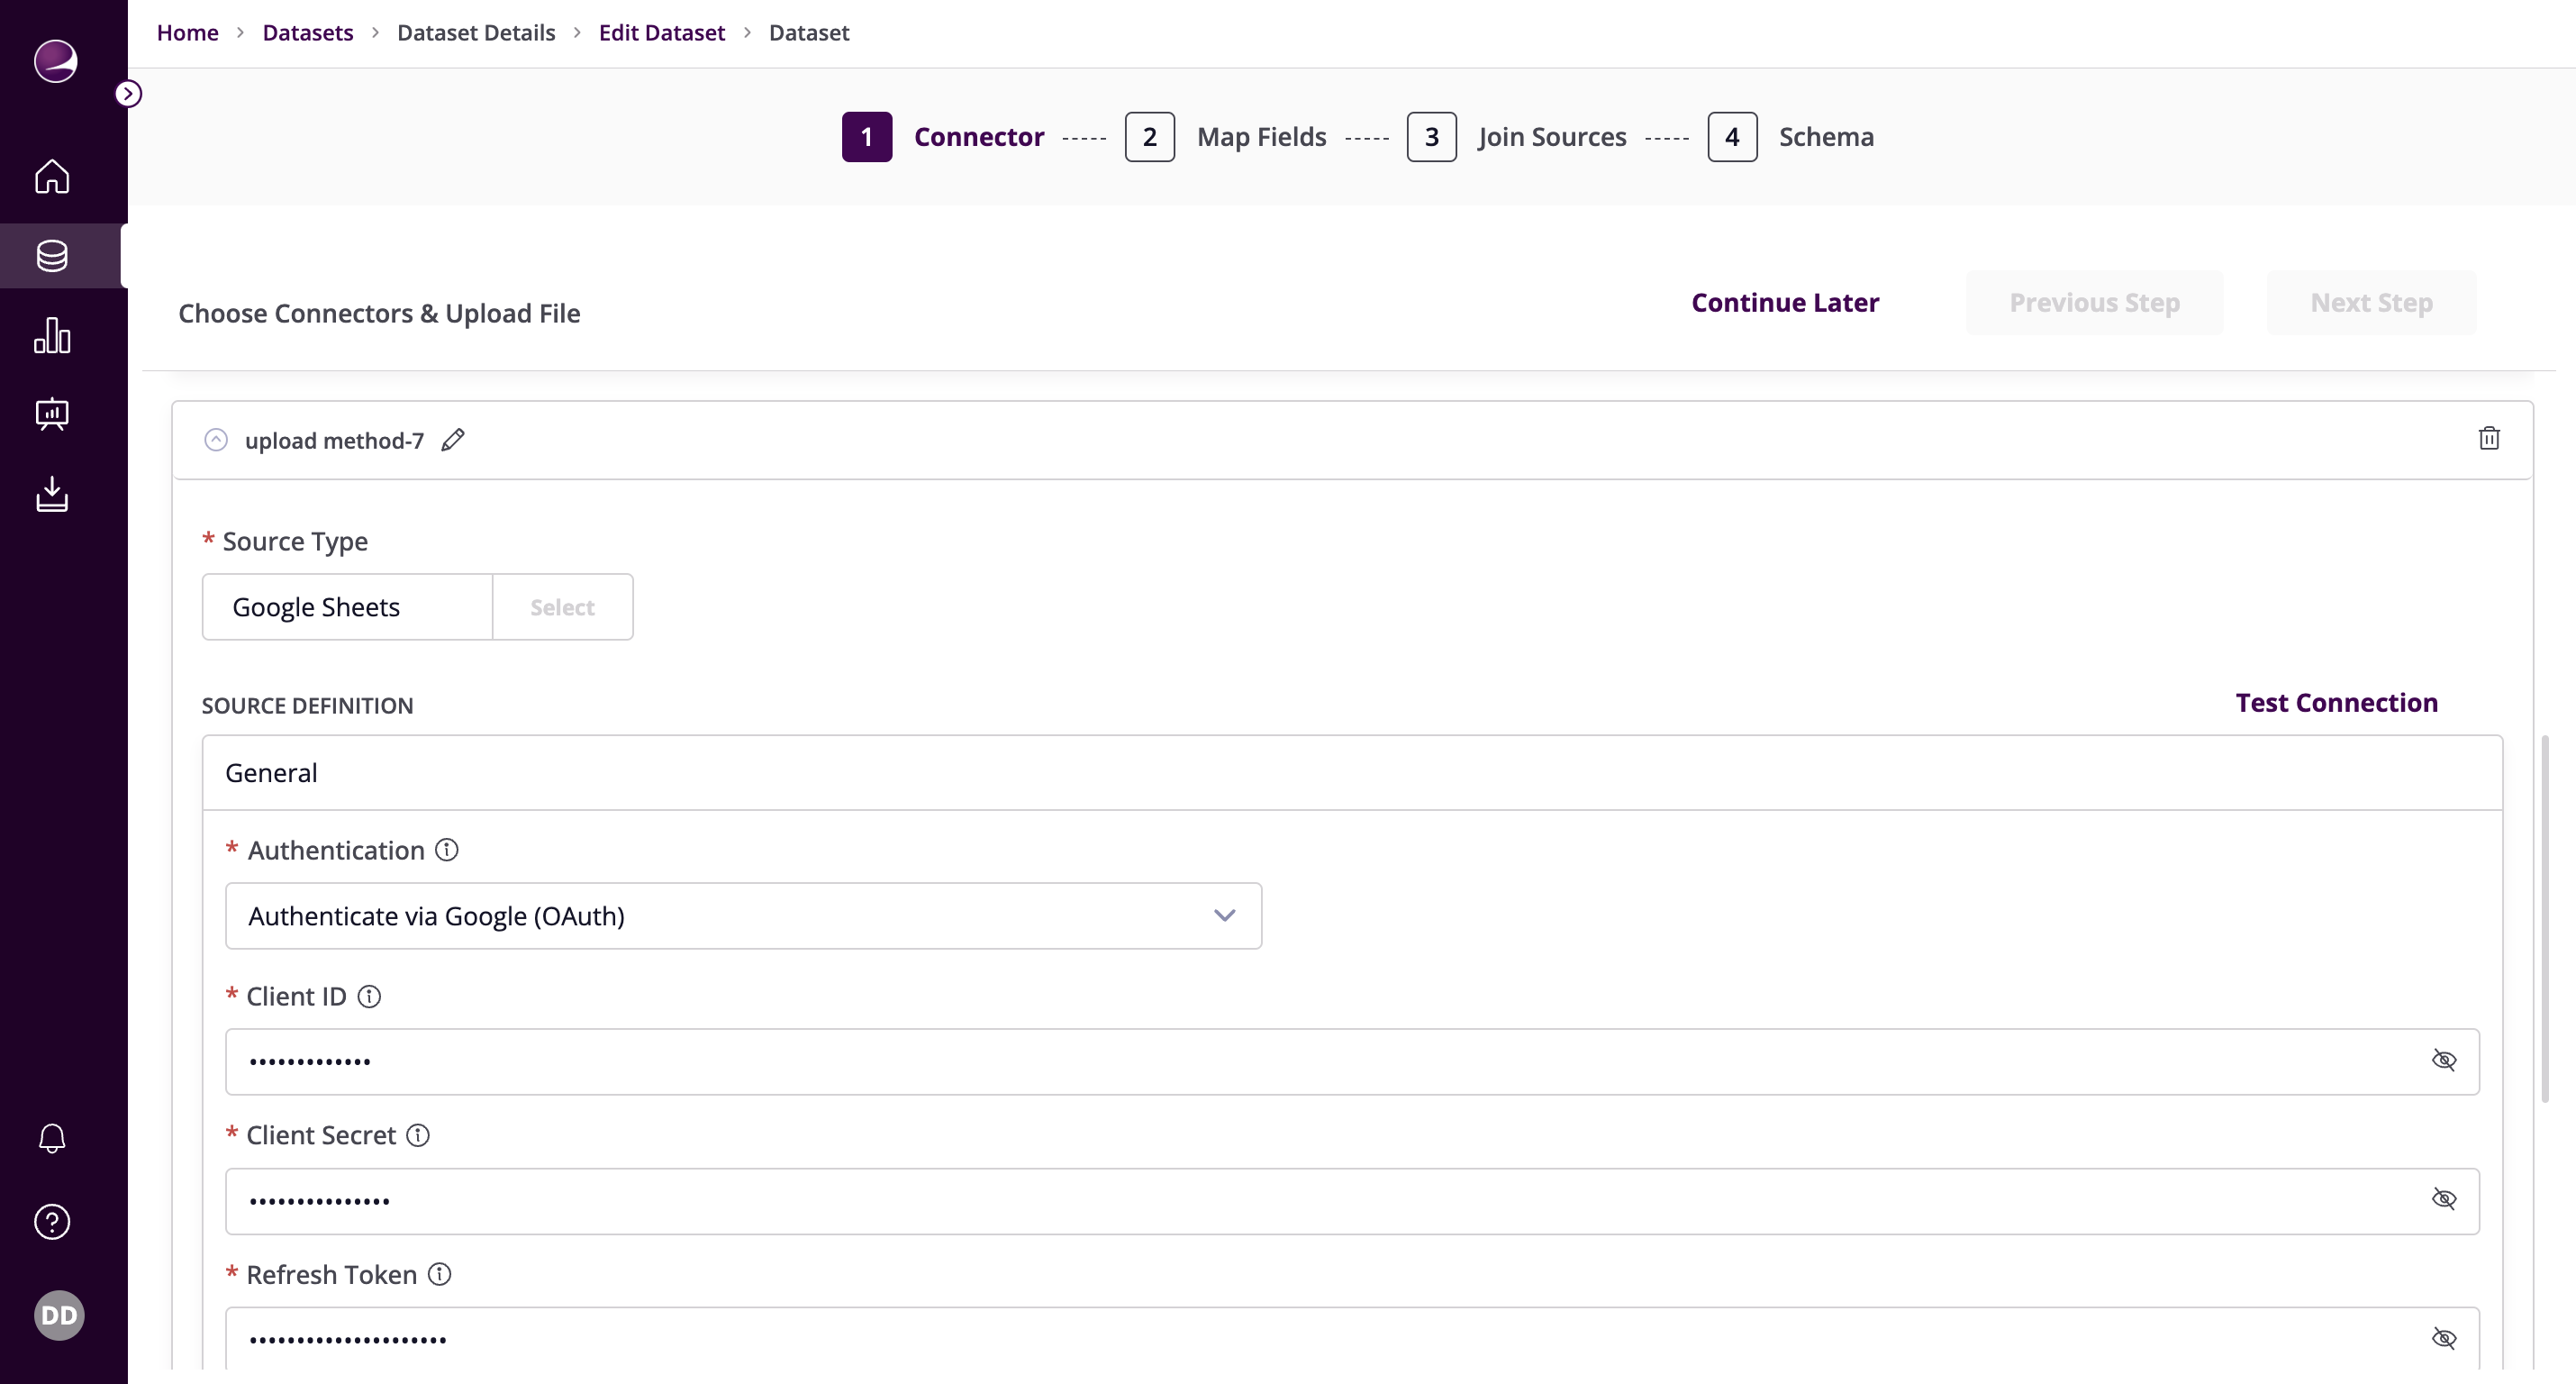Image resolution: width=2576 pixels, height=1384 pixels.
Task: Show the Client ID value
Action: [2444, 1061]
